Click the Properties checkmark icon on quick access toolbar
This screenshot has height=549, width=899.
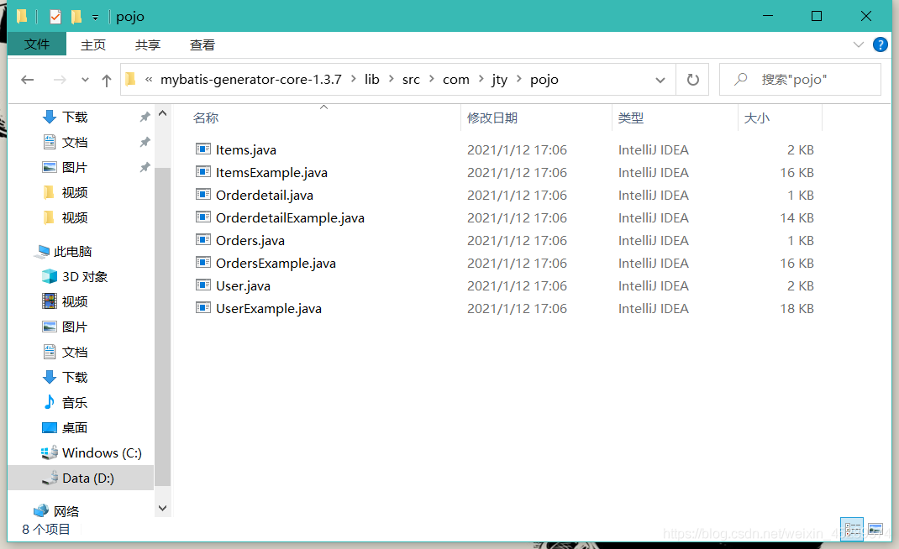point(56,16)
